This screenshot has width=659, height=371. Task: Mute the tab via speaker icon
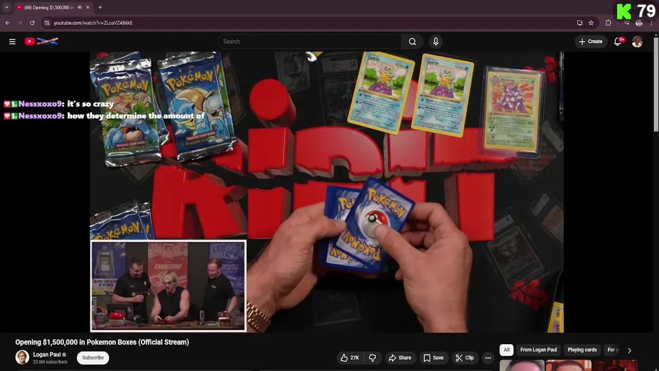point(79,7)
